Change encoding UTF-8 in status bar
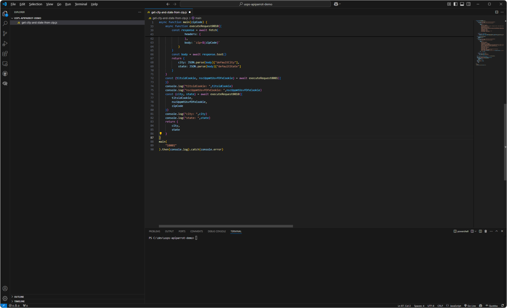507x308 pixels. (x=431, y=306)
